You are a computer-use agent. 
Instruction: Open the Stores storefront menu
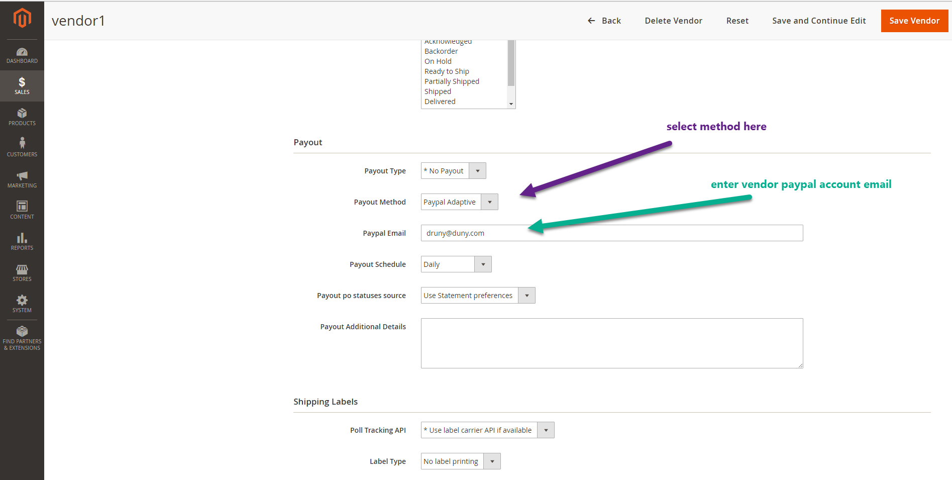[x=22, y=273]
